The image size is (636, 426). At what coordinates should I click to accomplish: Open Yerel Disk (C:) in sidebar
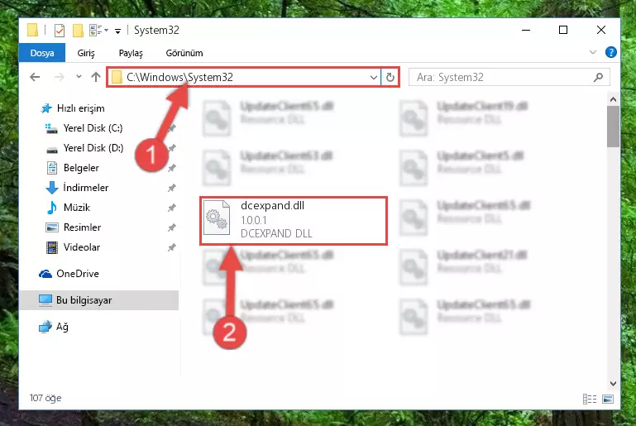(x=93, y=128)
